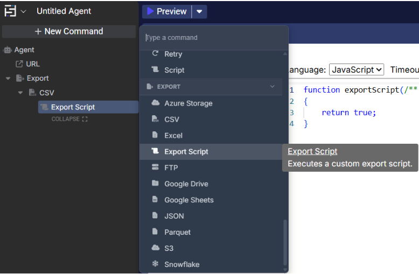Select Google Sheets export command
This screenshot has width=419, height=274.
tap(188, 200)
